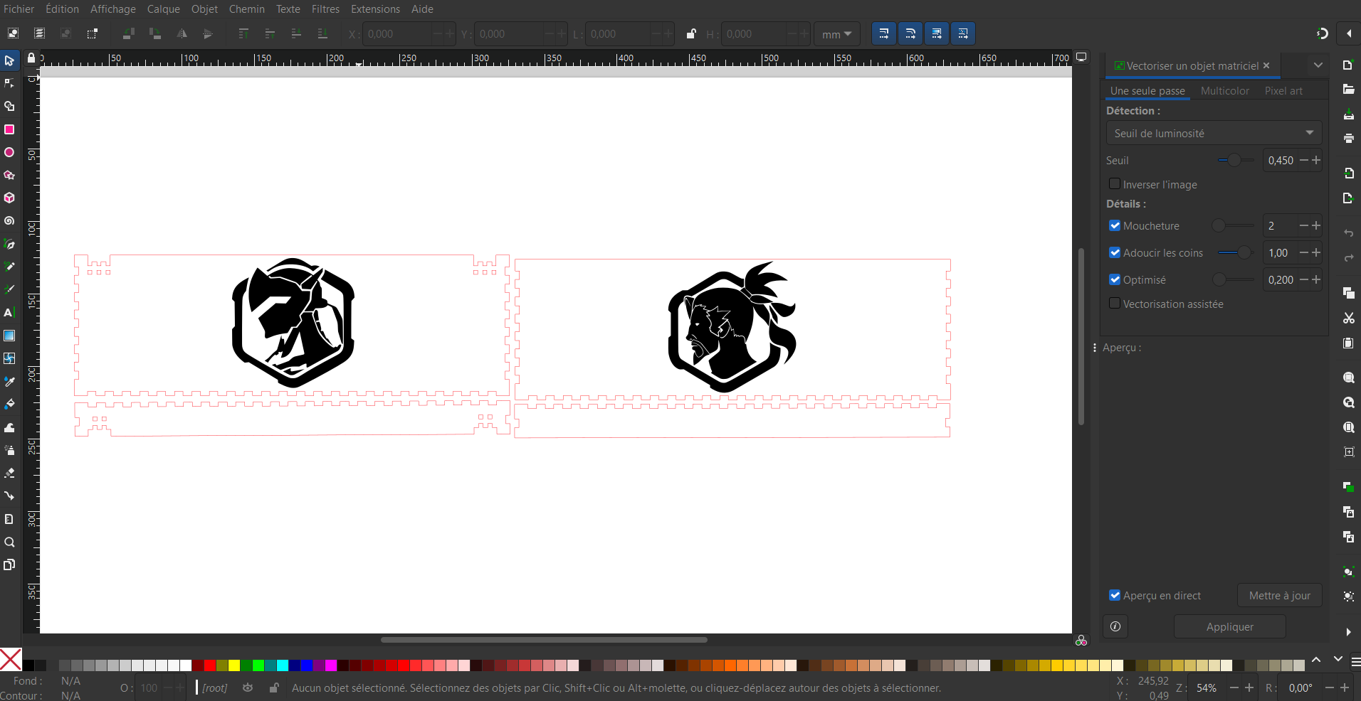Uncheck Adoucir les coins checkbox
1361x701 pixels.
(1115, 252)
